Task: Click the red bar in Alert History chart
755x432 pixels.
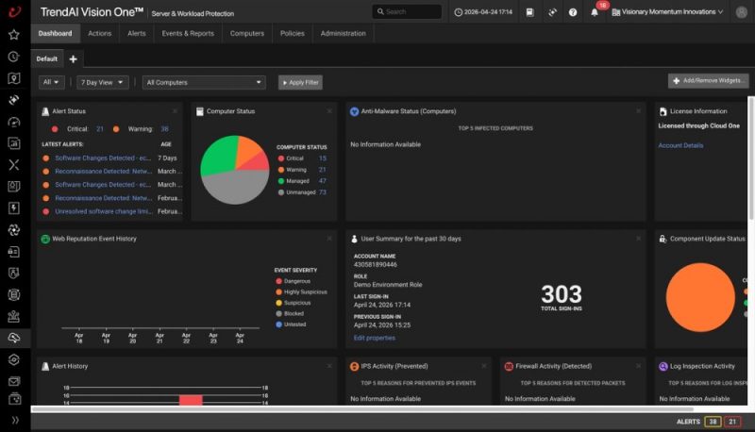Action: coord(191,400)
